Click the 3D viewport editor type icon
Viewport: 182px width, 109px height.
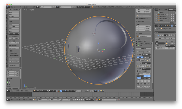(x=8, y=91)
